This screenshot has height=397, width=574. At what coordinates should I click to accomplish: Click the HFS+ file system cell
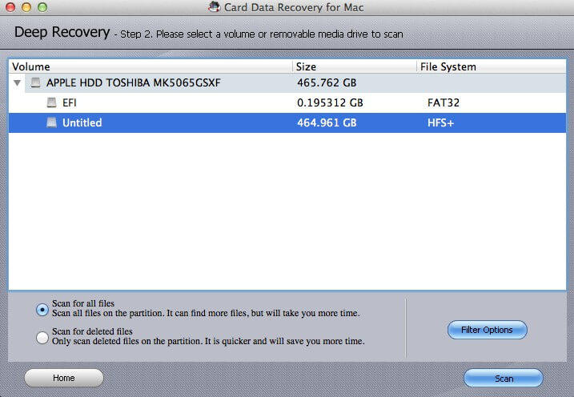pos(440,122)
